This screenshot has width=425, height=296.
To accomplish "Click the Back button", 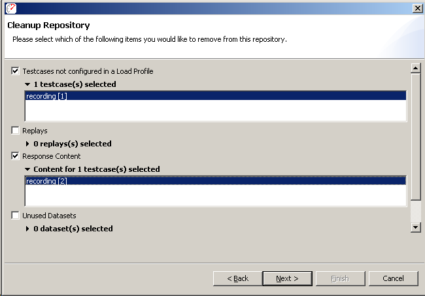I will pos(238,278).
